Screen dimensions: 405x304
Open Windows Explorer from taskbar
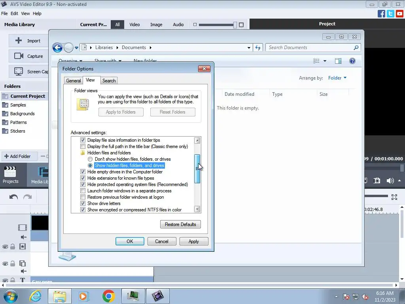(x=60, y=296)
